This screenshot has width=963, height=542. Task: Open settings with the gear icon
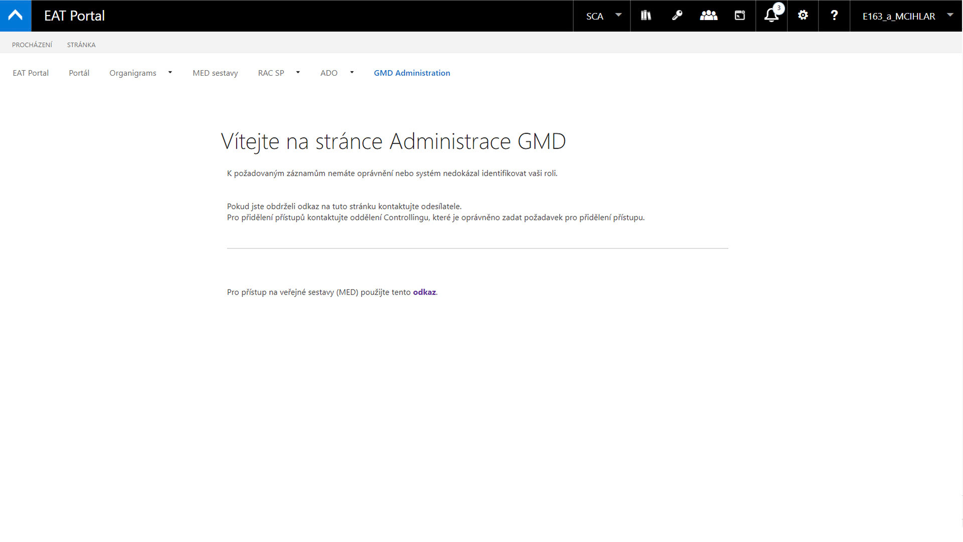(x=802, y=16)
